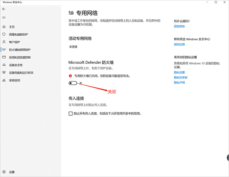
Task: Click the red error icon beside firewall warning
Action: 70,76
